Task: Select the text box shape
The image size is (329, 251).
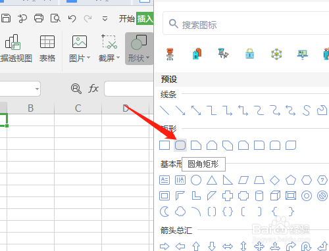Action: pos(164,180)
